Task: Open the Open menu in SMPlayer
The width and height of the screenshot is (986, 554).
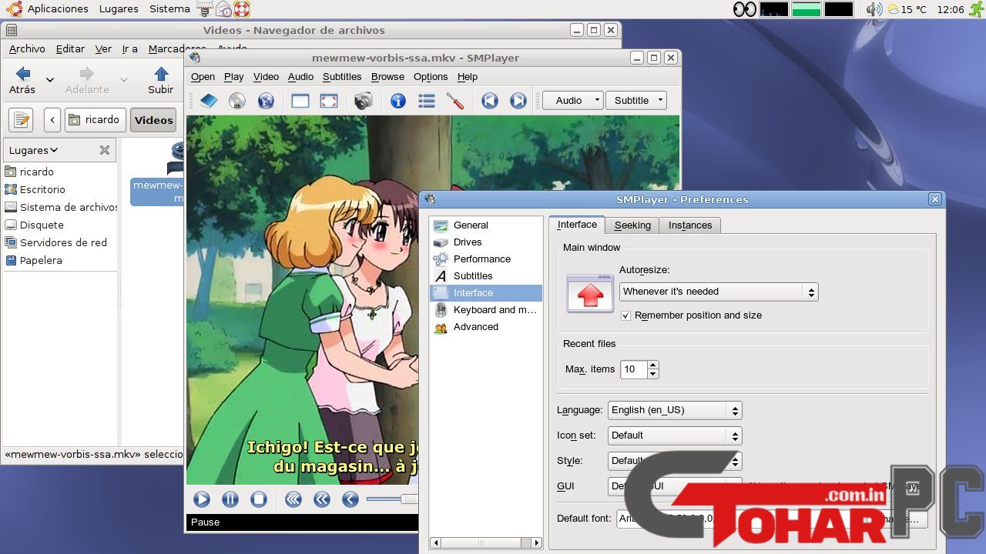Action: coord(203,77)
